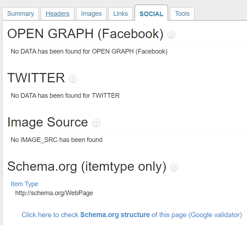Click the TWITTER section heading

point(36,78)
